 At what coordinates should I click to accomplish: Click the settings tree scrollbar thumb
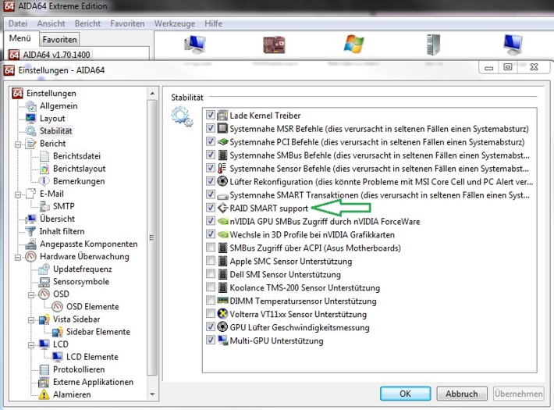point(152,237)
